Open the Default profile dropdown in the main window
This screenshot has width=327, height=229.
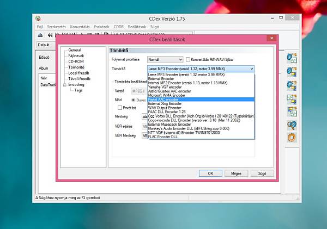pos(46,45)
